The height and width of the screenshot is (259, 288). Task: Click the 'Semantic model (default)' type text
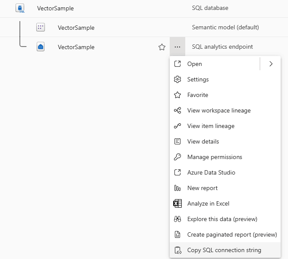pos(225,28)
